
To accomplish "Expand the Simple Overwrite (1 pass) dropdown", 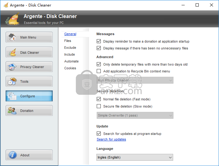I will [135, 115].
